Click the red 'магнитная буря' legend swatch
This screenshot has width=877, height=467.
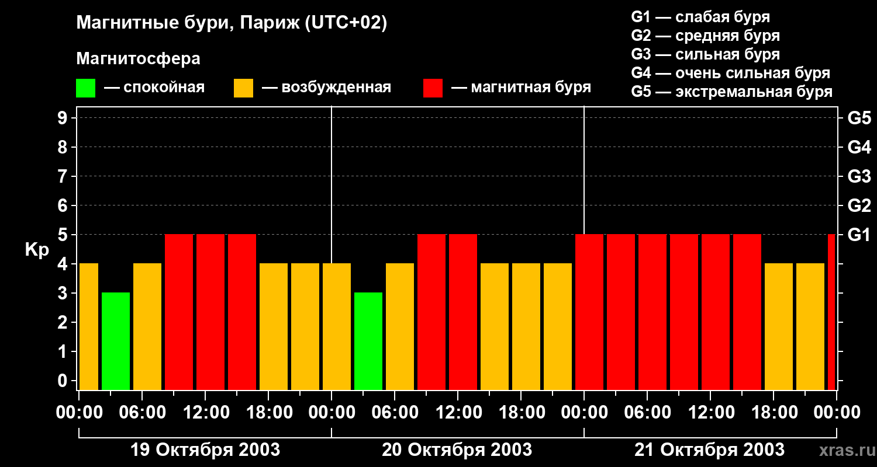[x=433, y=88]
